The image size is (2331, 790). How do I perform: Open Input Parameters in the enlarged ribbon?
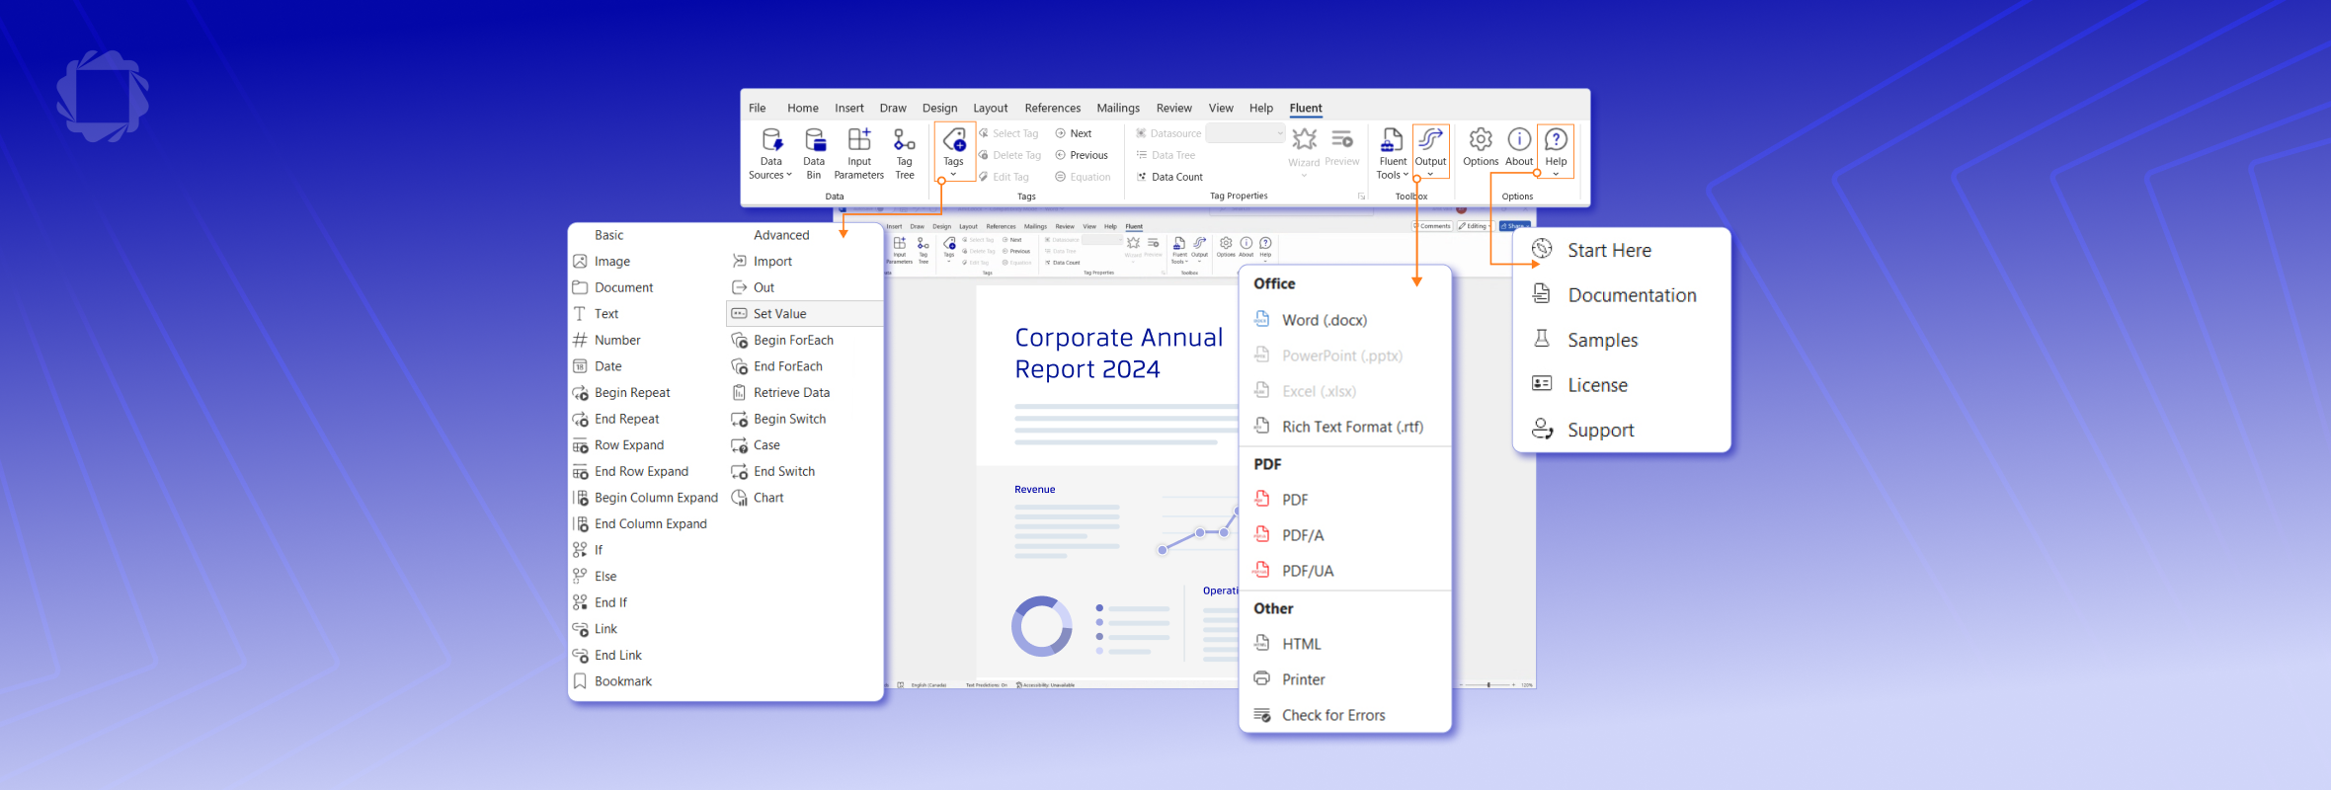click(x=859, y=154)
